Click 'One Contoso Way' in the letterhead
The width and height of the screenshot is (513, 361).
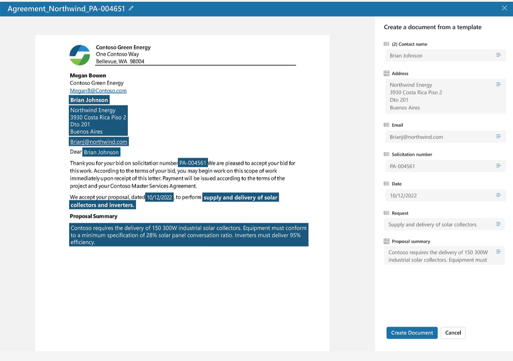(x=117, y=54)
